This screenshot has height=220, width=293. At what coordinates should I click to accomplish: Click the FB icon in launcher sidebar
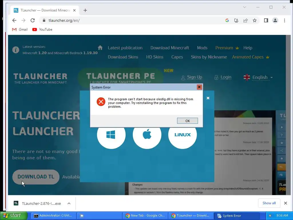pyautogui.click(x=281, y=175)
